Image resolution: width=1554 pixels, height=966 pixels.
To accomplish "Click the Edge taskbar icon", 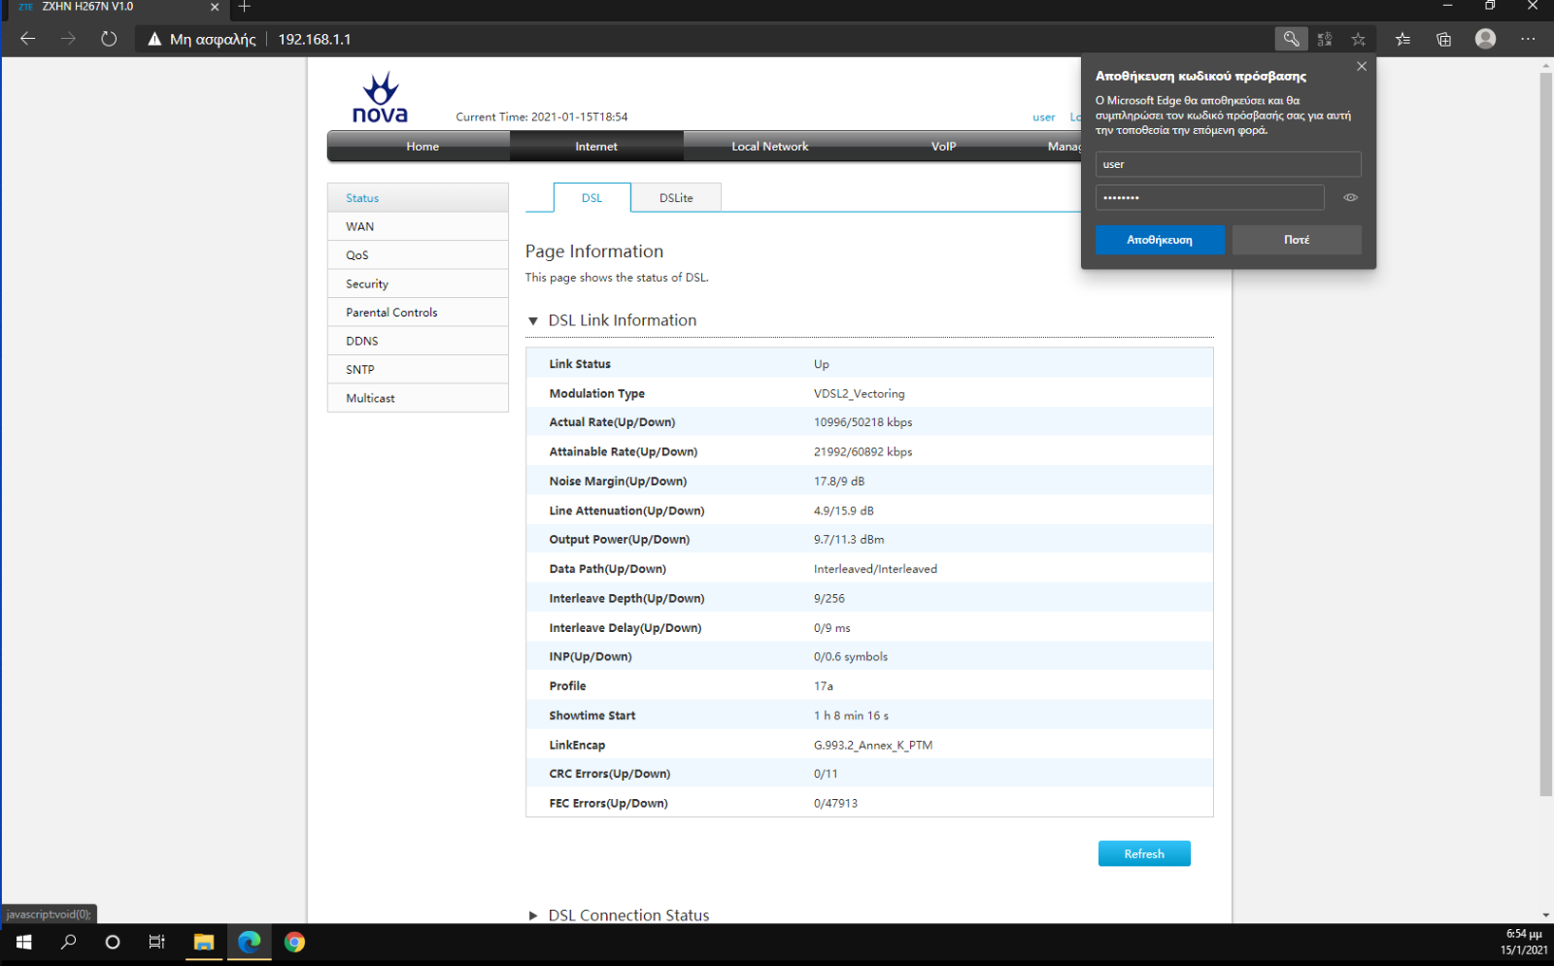I will [250, 942].
